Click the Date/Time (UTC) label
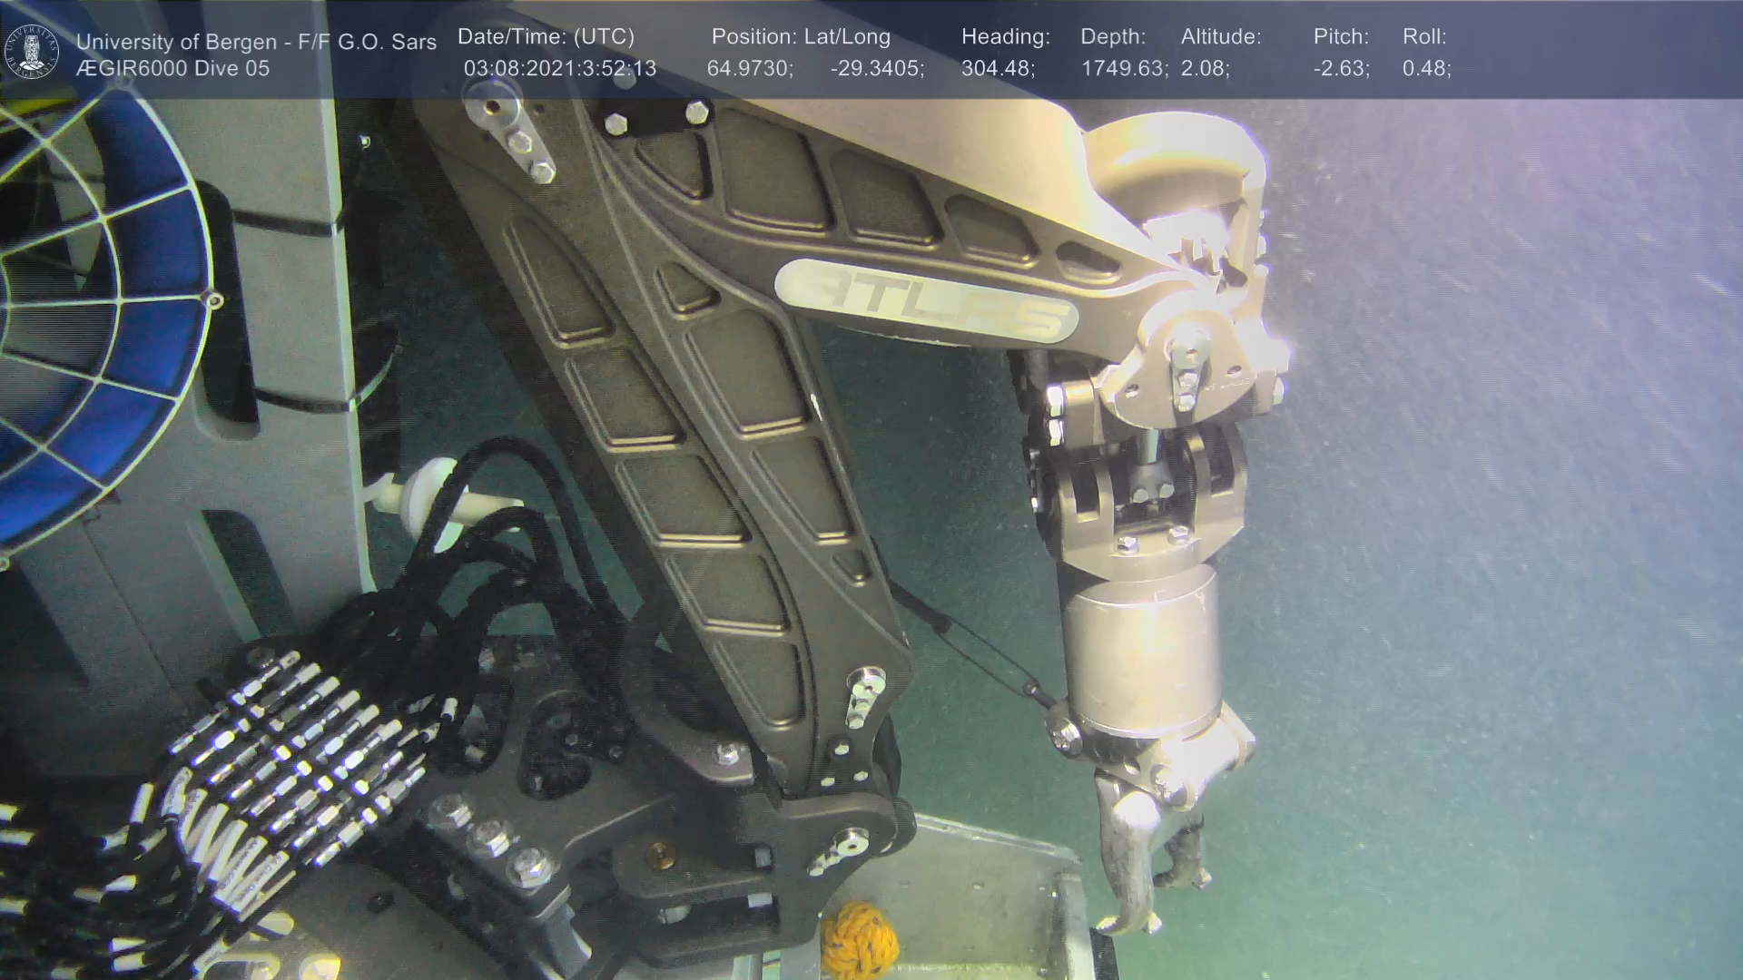 click(546, 37)
